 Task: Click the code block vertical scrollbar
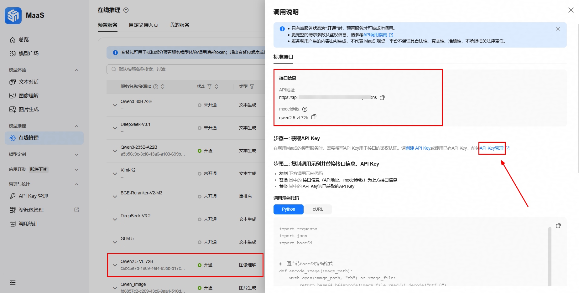coord(550,256)
